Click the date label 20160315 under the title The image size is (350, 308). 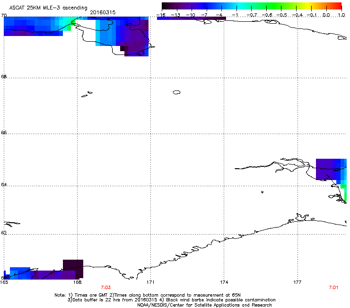pos(103,12)
